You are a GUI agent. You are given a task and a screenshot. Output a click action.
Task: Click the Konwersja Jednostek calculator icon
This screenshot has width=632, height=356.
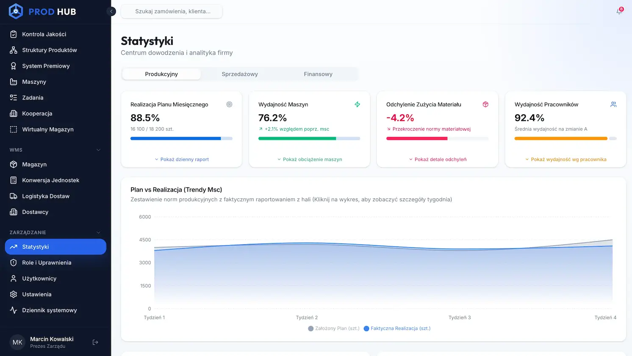[x=14, y=180]
